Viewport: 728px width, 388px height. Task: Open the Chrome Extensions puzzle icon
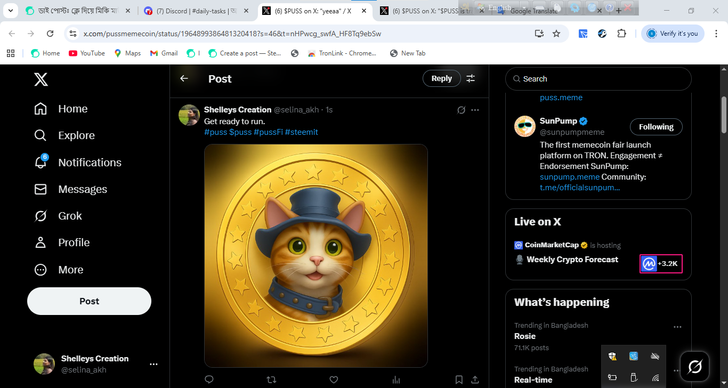[621, 34]
